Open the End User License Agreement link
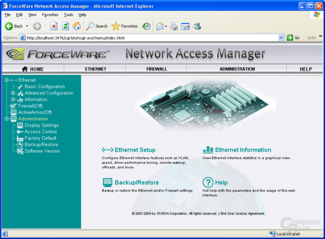The height and width of the screenshot is (239, 325). 243,213
